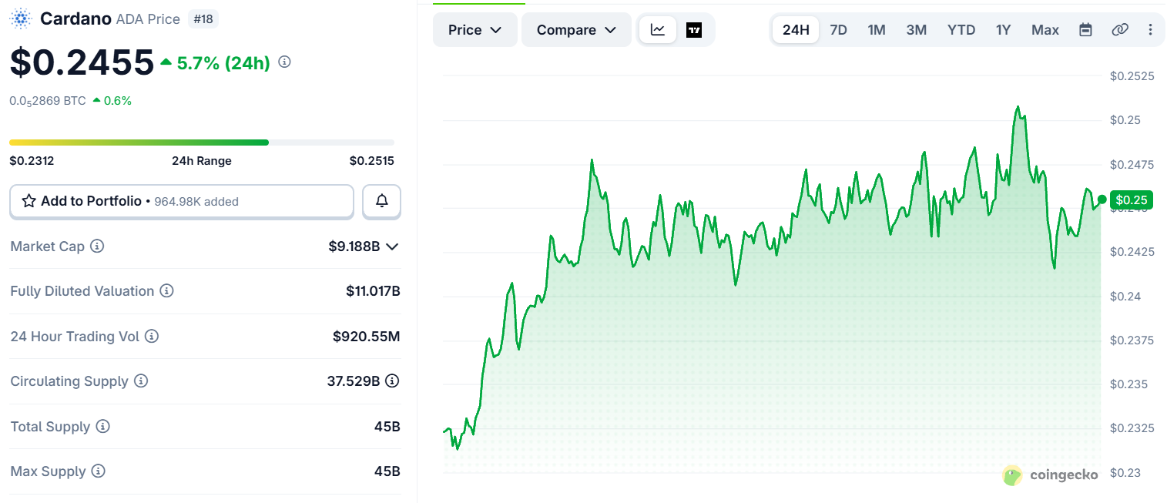Screen dimensions: 1167x503
Task: Click the $11.017B valuation value
Action: click(x=373, y=291)
